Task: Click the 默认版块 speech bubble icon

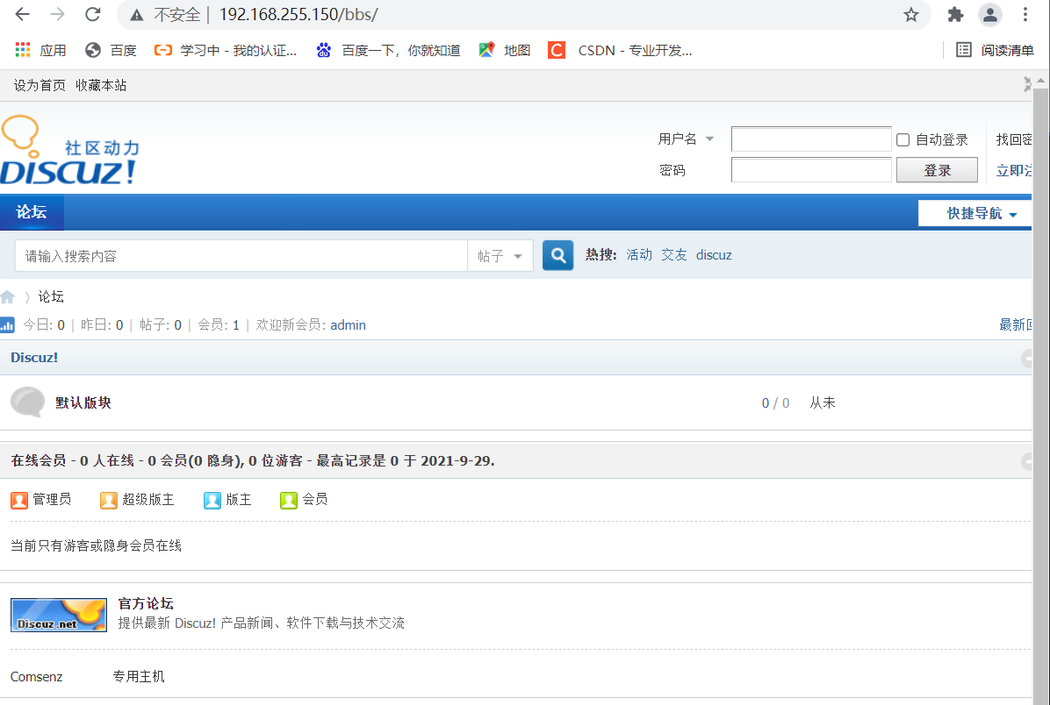Action: [x=27, y=402]
